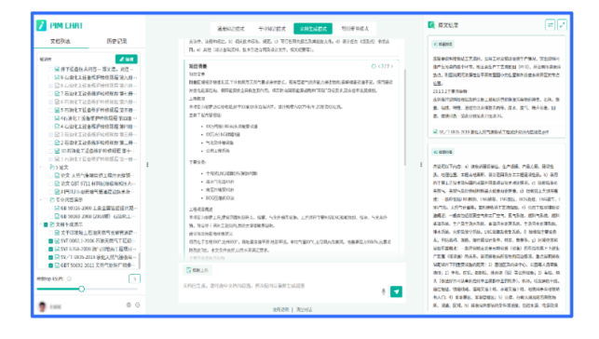599x339 pixels.
Task: Click the gear settings icon beside the user avatar
Action: (x=129, y=305)
